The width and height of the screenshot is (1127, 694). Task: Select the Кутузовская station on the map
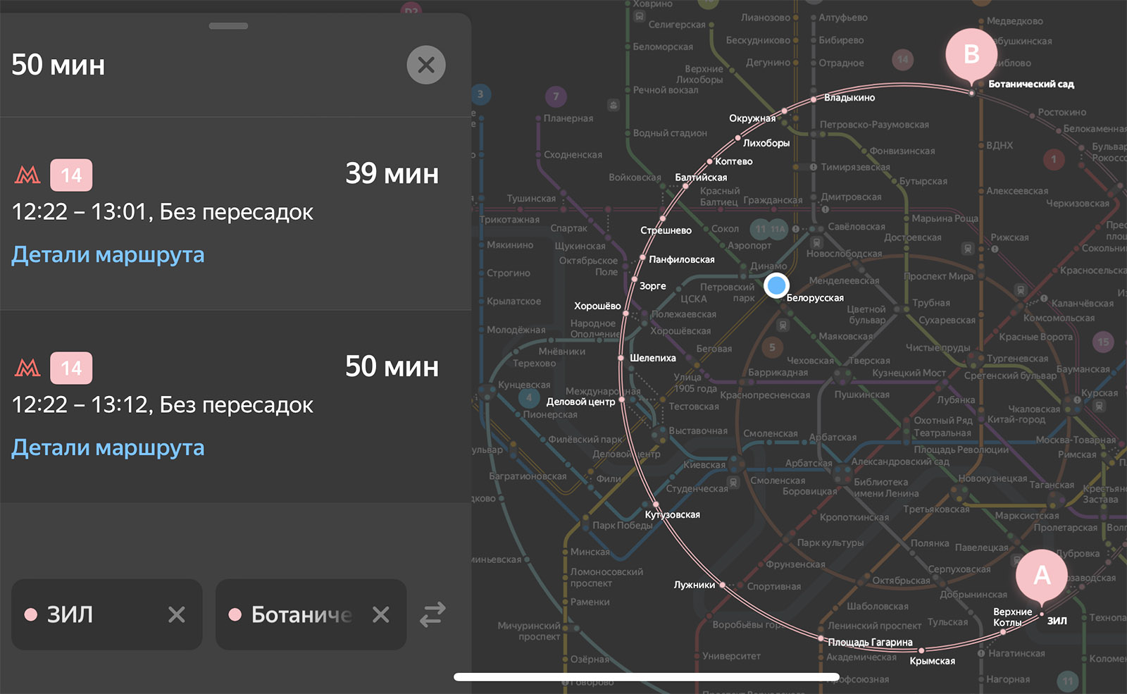(672, 514)
